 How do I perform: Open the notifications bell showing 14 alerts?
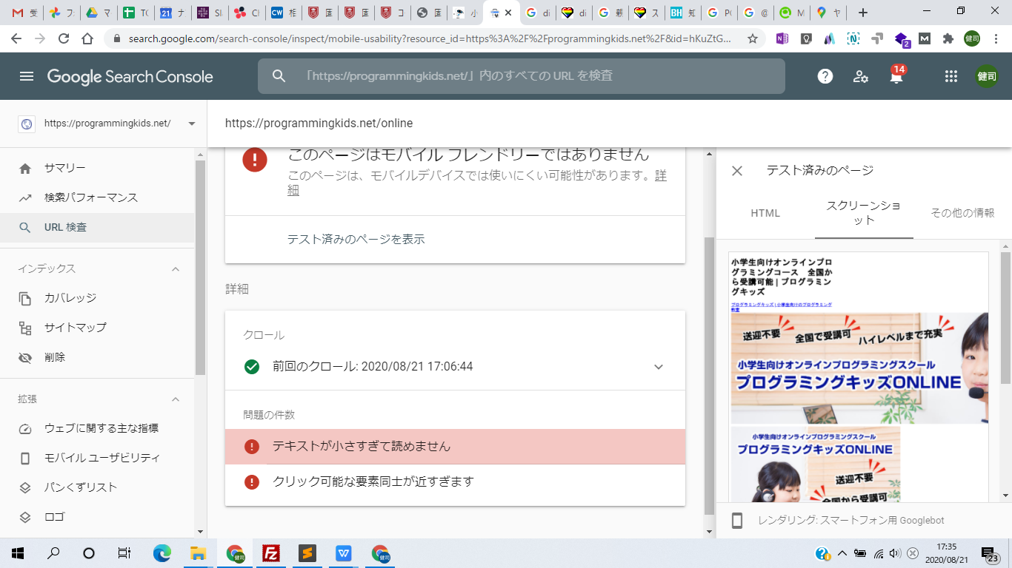(896, 76)
